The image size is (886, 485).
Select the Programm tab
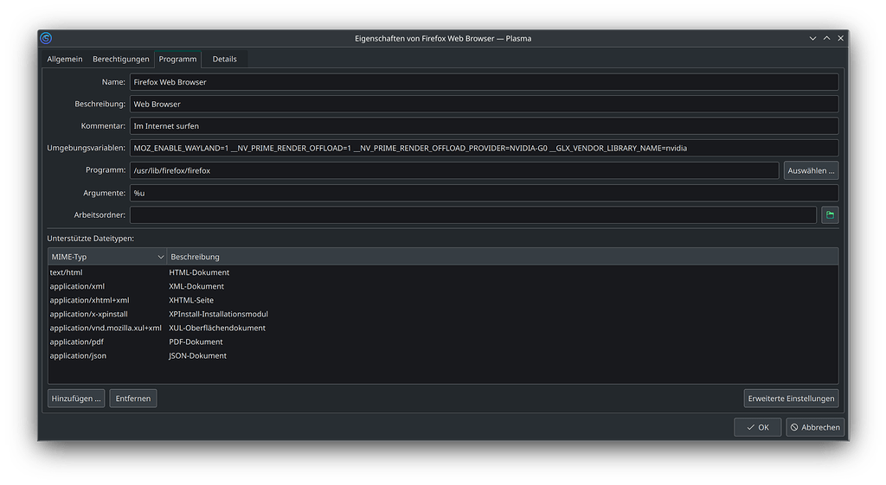[177, 59]
